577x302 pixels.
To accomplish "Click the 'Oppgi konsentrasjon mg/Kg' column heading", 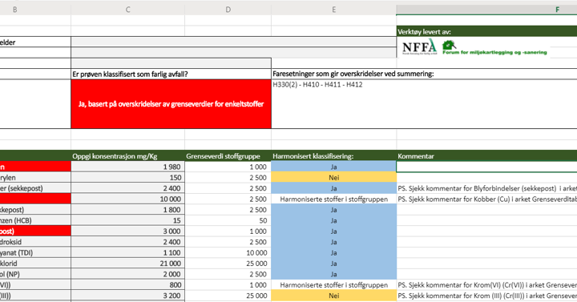I will (127, 156).
